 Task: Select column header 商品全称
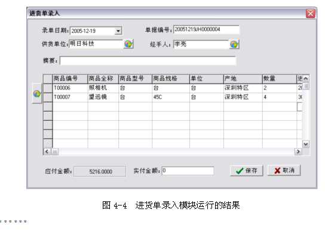tap(103, 79)
